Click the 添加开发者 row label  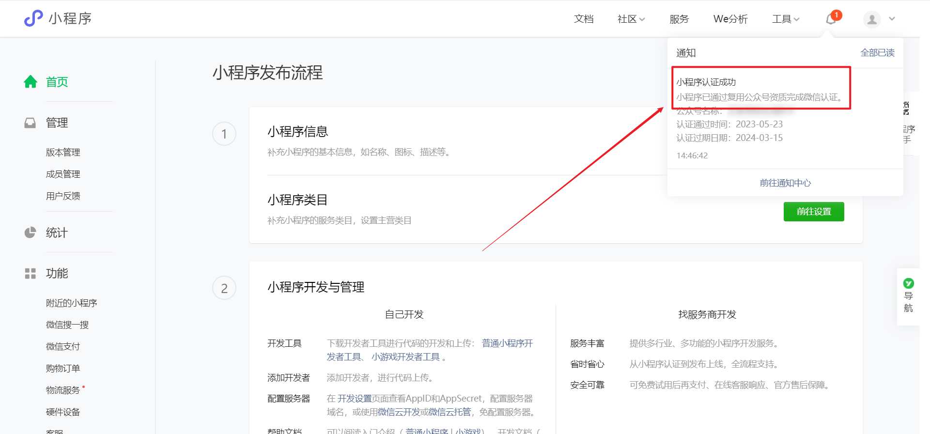(x=289, y=377)
